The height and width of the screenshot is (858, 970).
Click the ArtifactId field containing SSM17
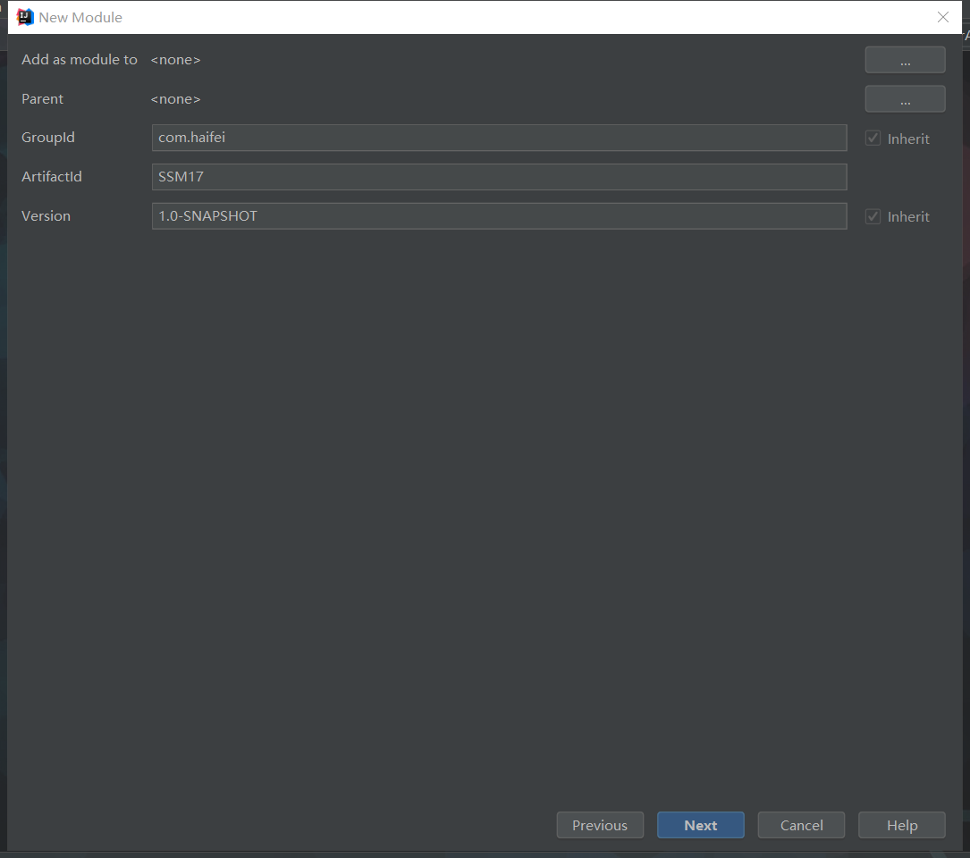tap(499, 176)
